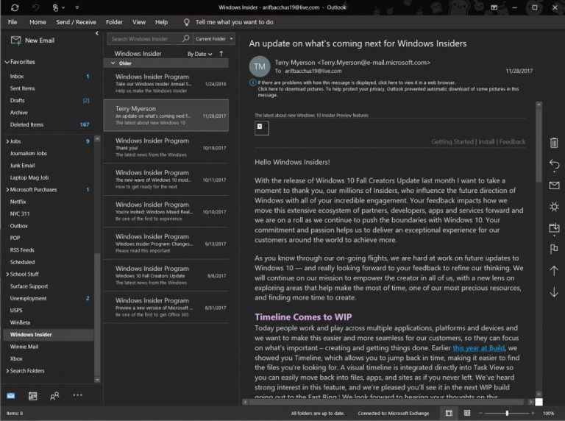
Task: Open the Touch/Mouse mode icon
Action: click(55, 7)
